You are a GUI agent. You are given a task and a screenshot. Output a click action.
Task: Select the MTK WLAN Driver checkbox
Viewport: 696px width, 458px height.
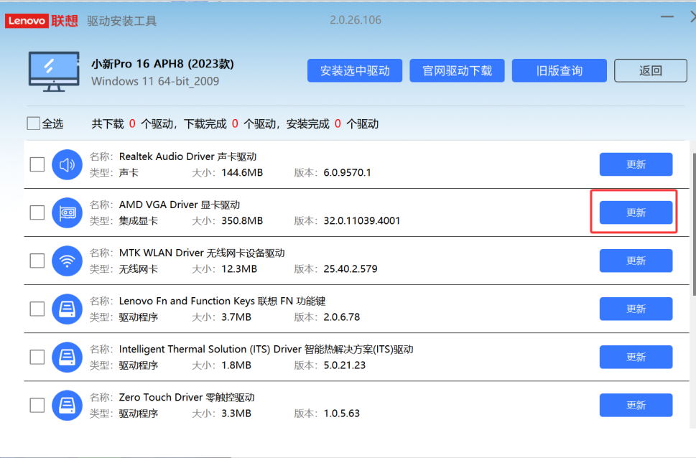tap(37, 261)
